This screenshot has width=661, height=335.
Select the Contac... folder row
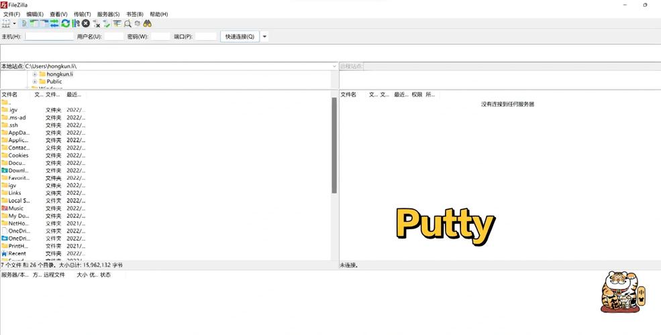click(x=44, y=147)
